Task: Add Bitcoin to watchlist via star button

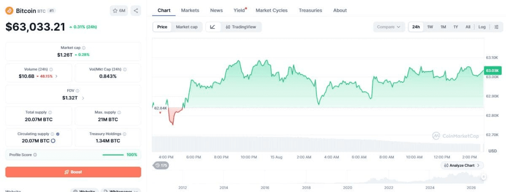Action: coord(119,11)
